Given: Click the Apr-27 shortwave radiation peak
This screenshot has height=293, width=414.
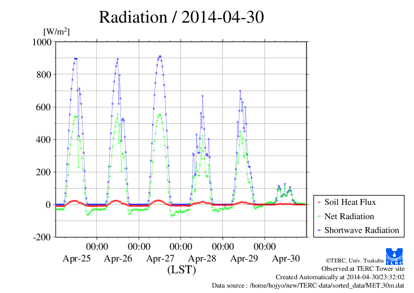Looking at the screenshot, I should tap(160, 56).
